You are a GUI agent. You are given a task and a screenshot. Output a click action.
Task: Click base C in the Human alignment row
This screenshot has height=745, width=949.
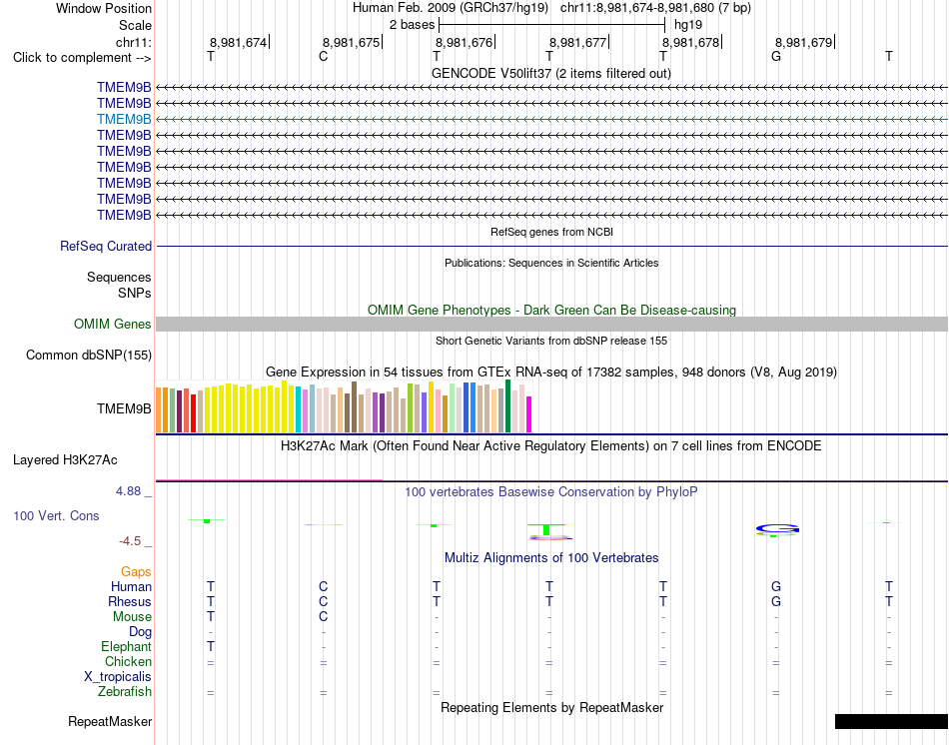(x=324, y=586)
